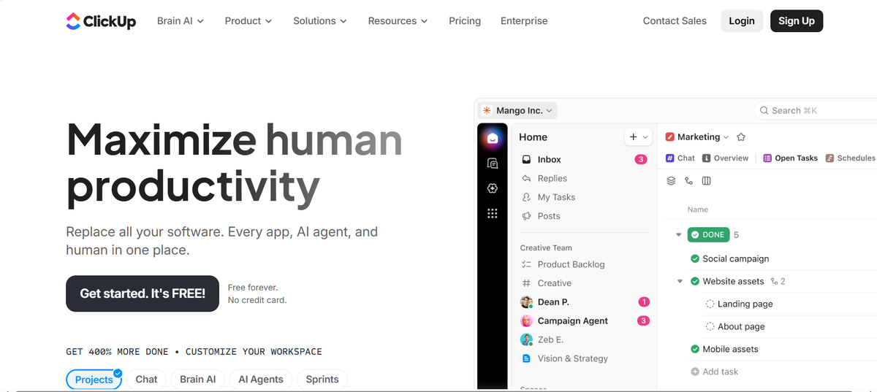Open the Brain AI dropdown in the header
The width and height of the screenshot is (877, 392).
coord(181,21)
